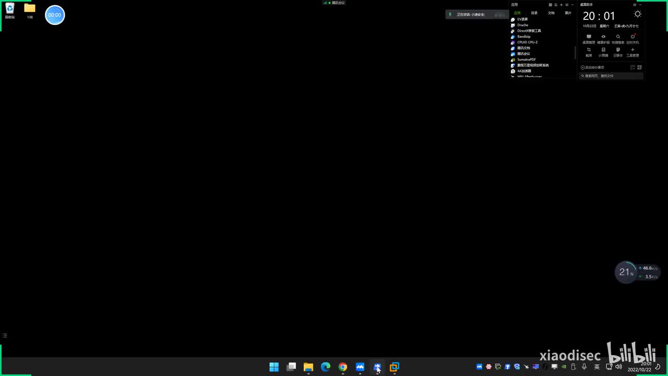Click the lock icon in 应用 panel header
Viewport: 668px width, 376px height.
point(556,5)
